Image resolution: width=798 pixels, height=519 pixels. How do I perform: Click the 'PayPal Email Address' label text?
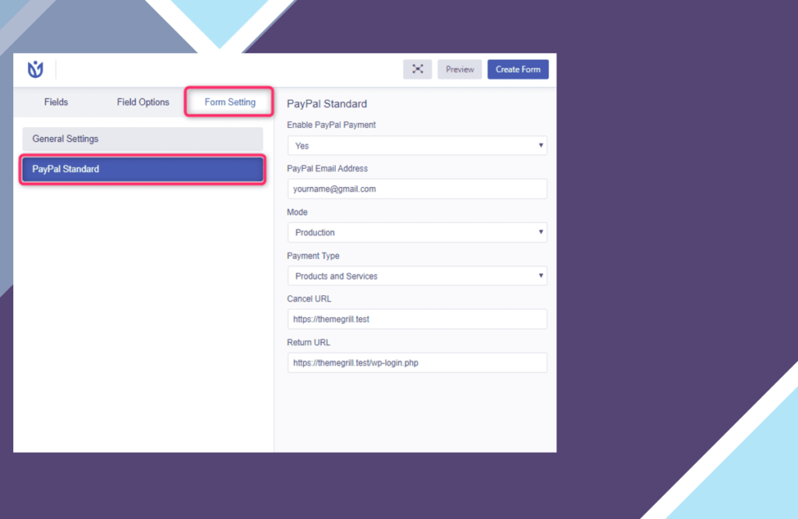tap(327, 168)
